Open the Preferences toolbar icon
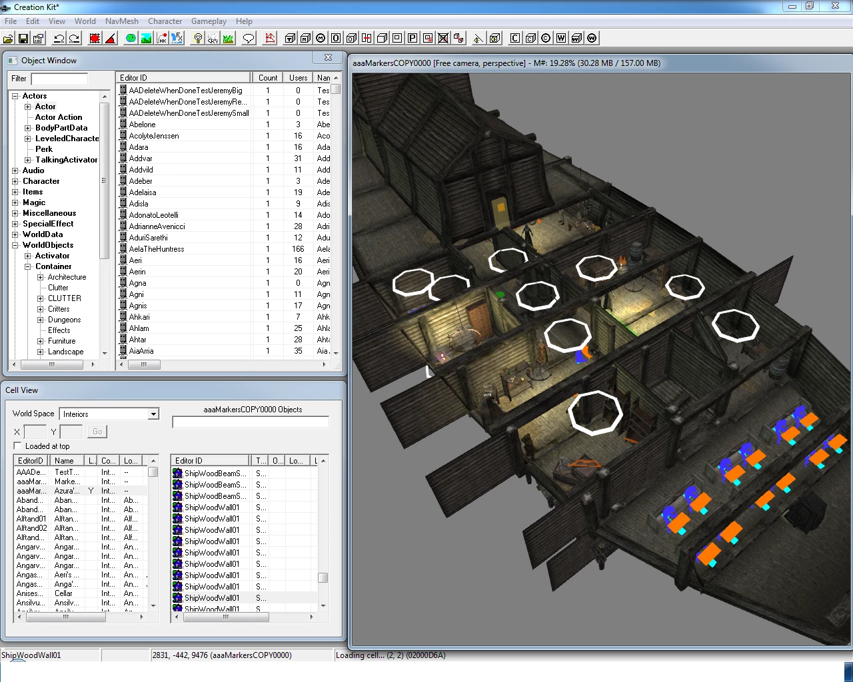The width and height of the screenshot is (853, 682). (x=38, y=39)
